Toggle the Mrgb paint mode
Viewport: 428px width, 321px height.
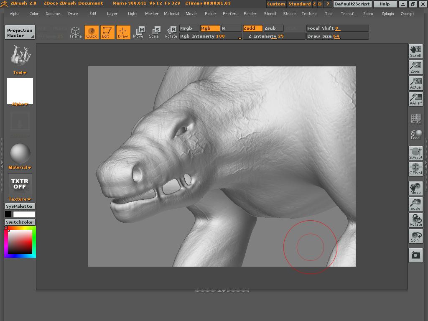point(189,28)
